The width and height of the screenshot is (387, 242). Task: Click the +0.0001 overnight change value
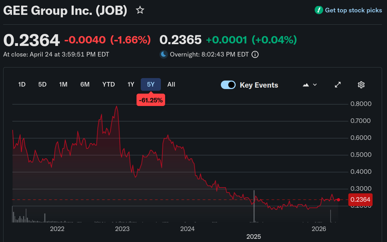226,40
